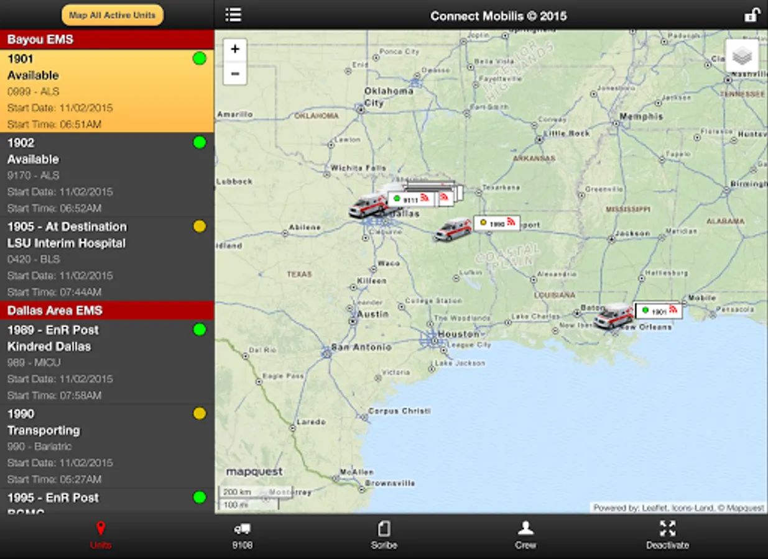768x559 pixels.
Task: Select unit 1902 Available row
Action: point(107,175)
